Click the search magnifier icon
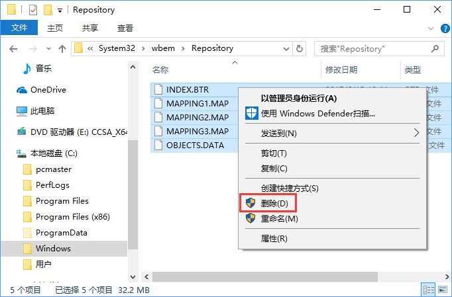Image resolution: width=452 pixels, height=297 pixels. (437, 48)
